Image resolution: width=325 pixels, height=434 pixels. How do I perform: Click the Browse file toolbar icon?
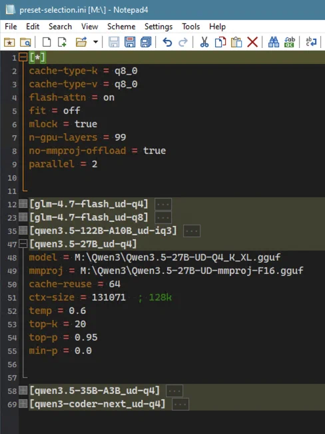[x=25, y=43]
